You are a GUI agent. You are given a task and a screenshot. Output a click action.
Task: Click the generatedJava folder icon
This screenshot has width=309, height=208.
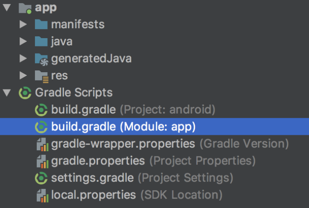tap(41, 59)
